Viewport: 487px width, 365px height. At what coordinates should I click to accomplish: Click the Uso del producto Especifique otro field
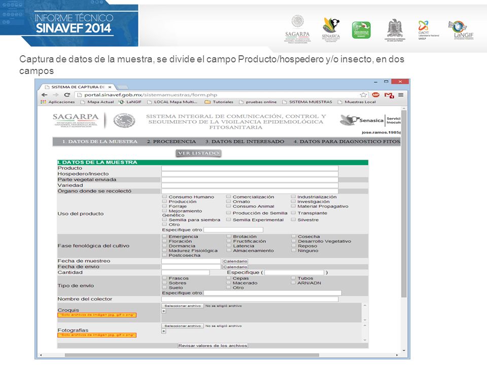[233, 230]
